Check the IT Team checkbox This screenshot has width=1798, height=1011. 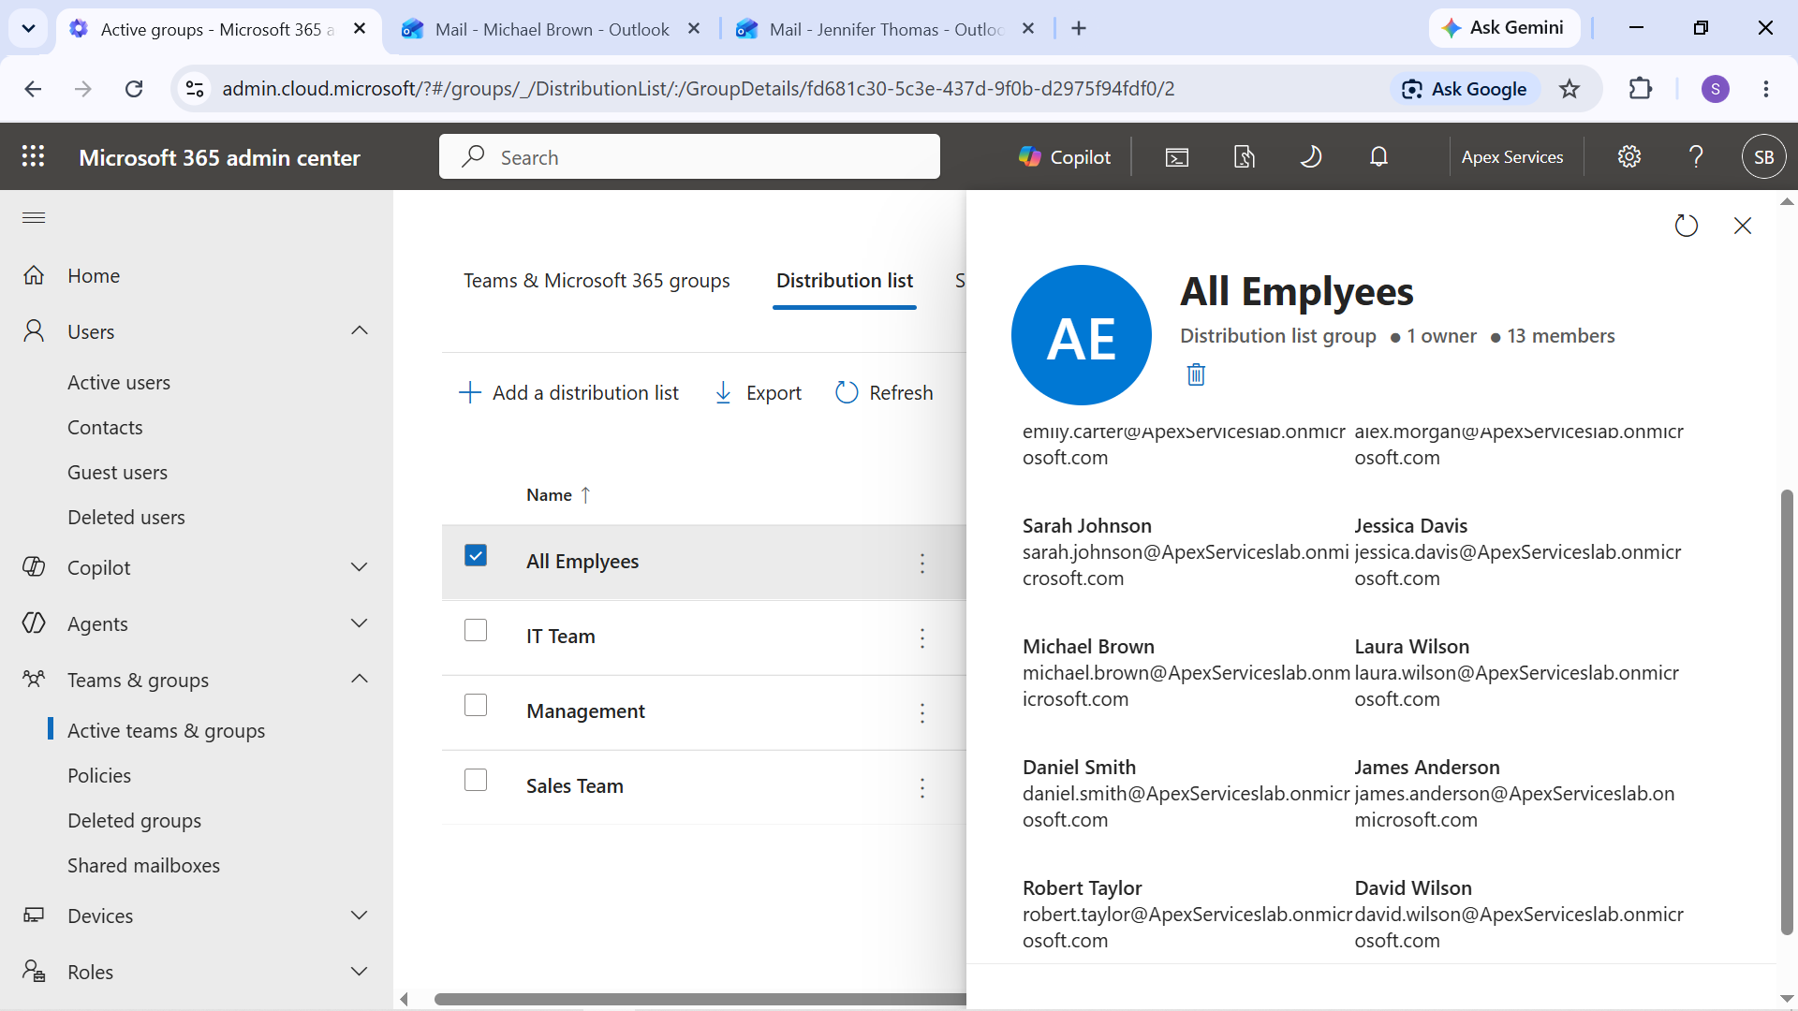coord(476,630)
